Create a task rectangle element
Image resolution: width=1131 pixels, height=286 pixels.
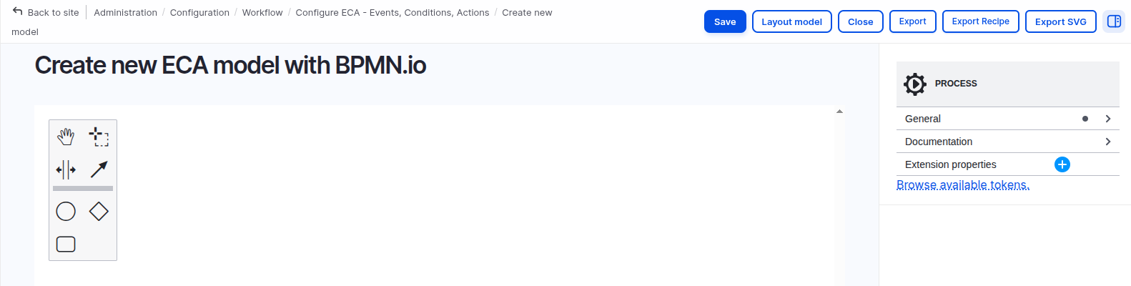tap(66, 244)
